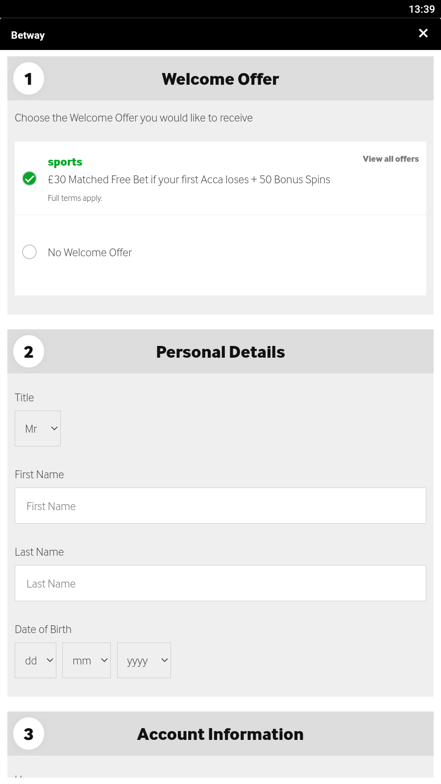
Task: Click the Betway title in header
Action: pos(28,35)
